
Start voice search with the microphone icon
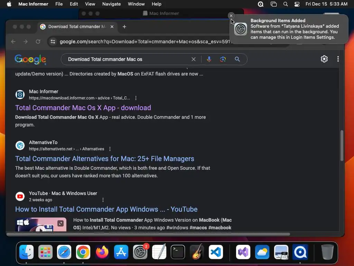(x=209, y=59)
